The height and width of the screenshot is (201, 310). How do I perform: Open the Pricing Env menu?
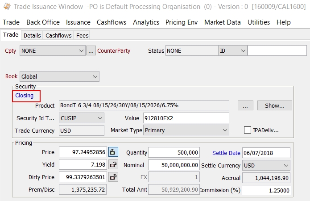182,22
